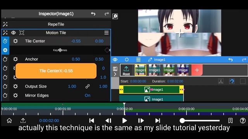Toggle Output Size link chain icon
The image size is (248, 139).
click(x=88, y=86)
